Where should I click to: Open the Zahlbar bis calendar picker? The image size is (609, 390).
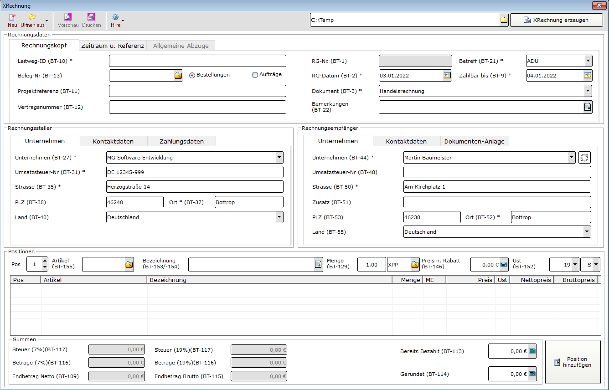588,75
